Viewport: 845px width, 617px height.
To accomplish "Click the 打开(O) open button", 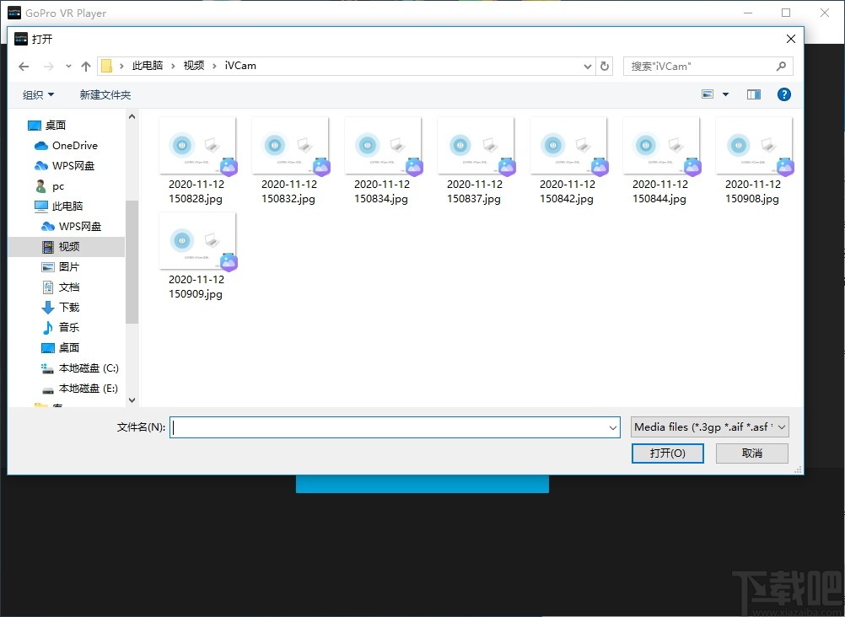I will pos(667,453).
